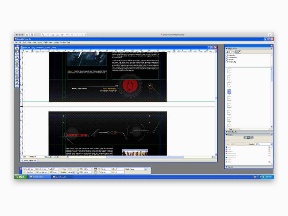This screenshot has height=216, width=288.
Task: Click the frame color icon in Colors panel
Action: click(245, 138)
